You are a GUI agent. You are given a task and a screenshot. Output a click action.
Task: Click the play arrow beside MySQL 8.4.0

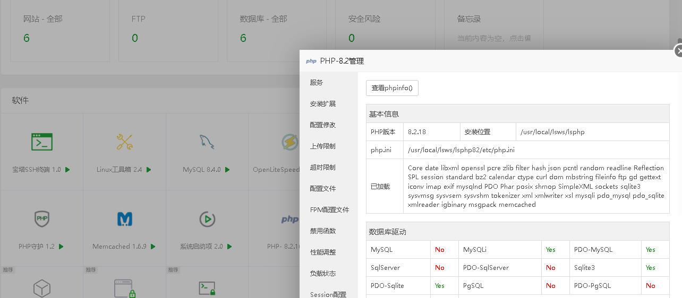(227, 170)
